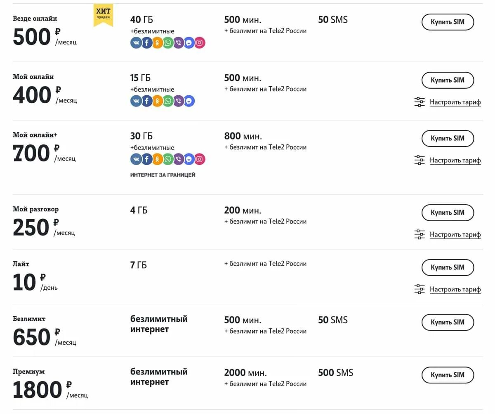Click the ХИТ продаж yellow badge
The image size is (495, 414).
point(103,15)
